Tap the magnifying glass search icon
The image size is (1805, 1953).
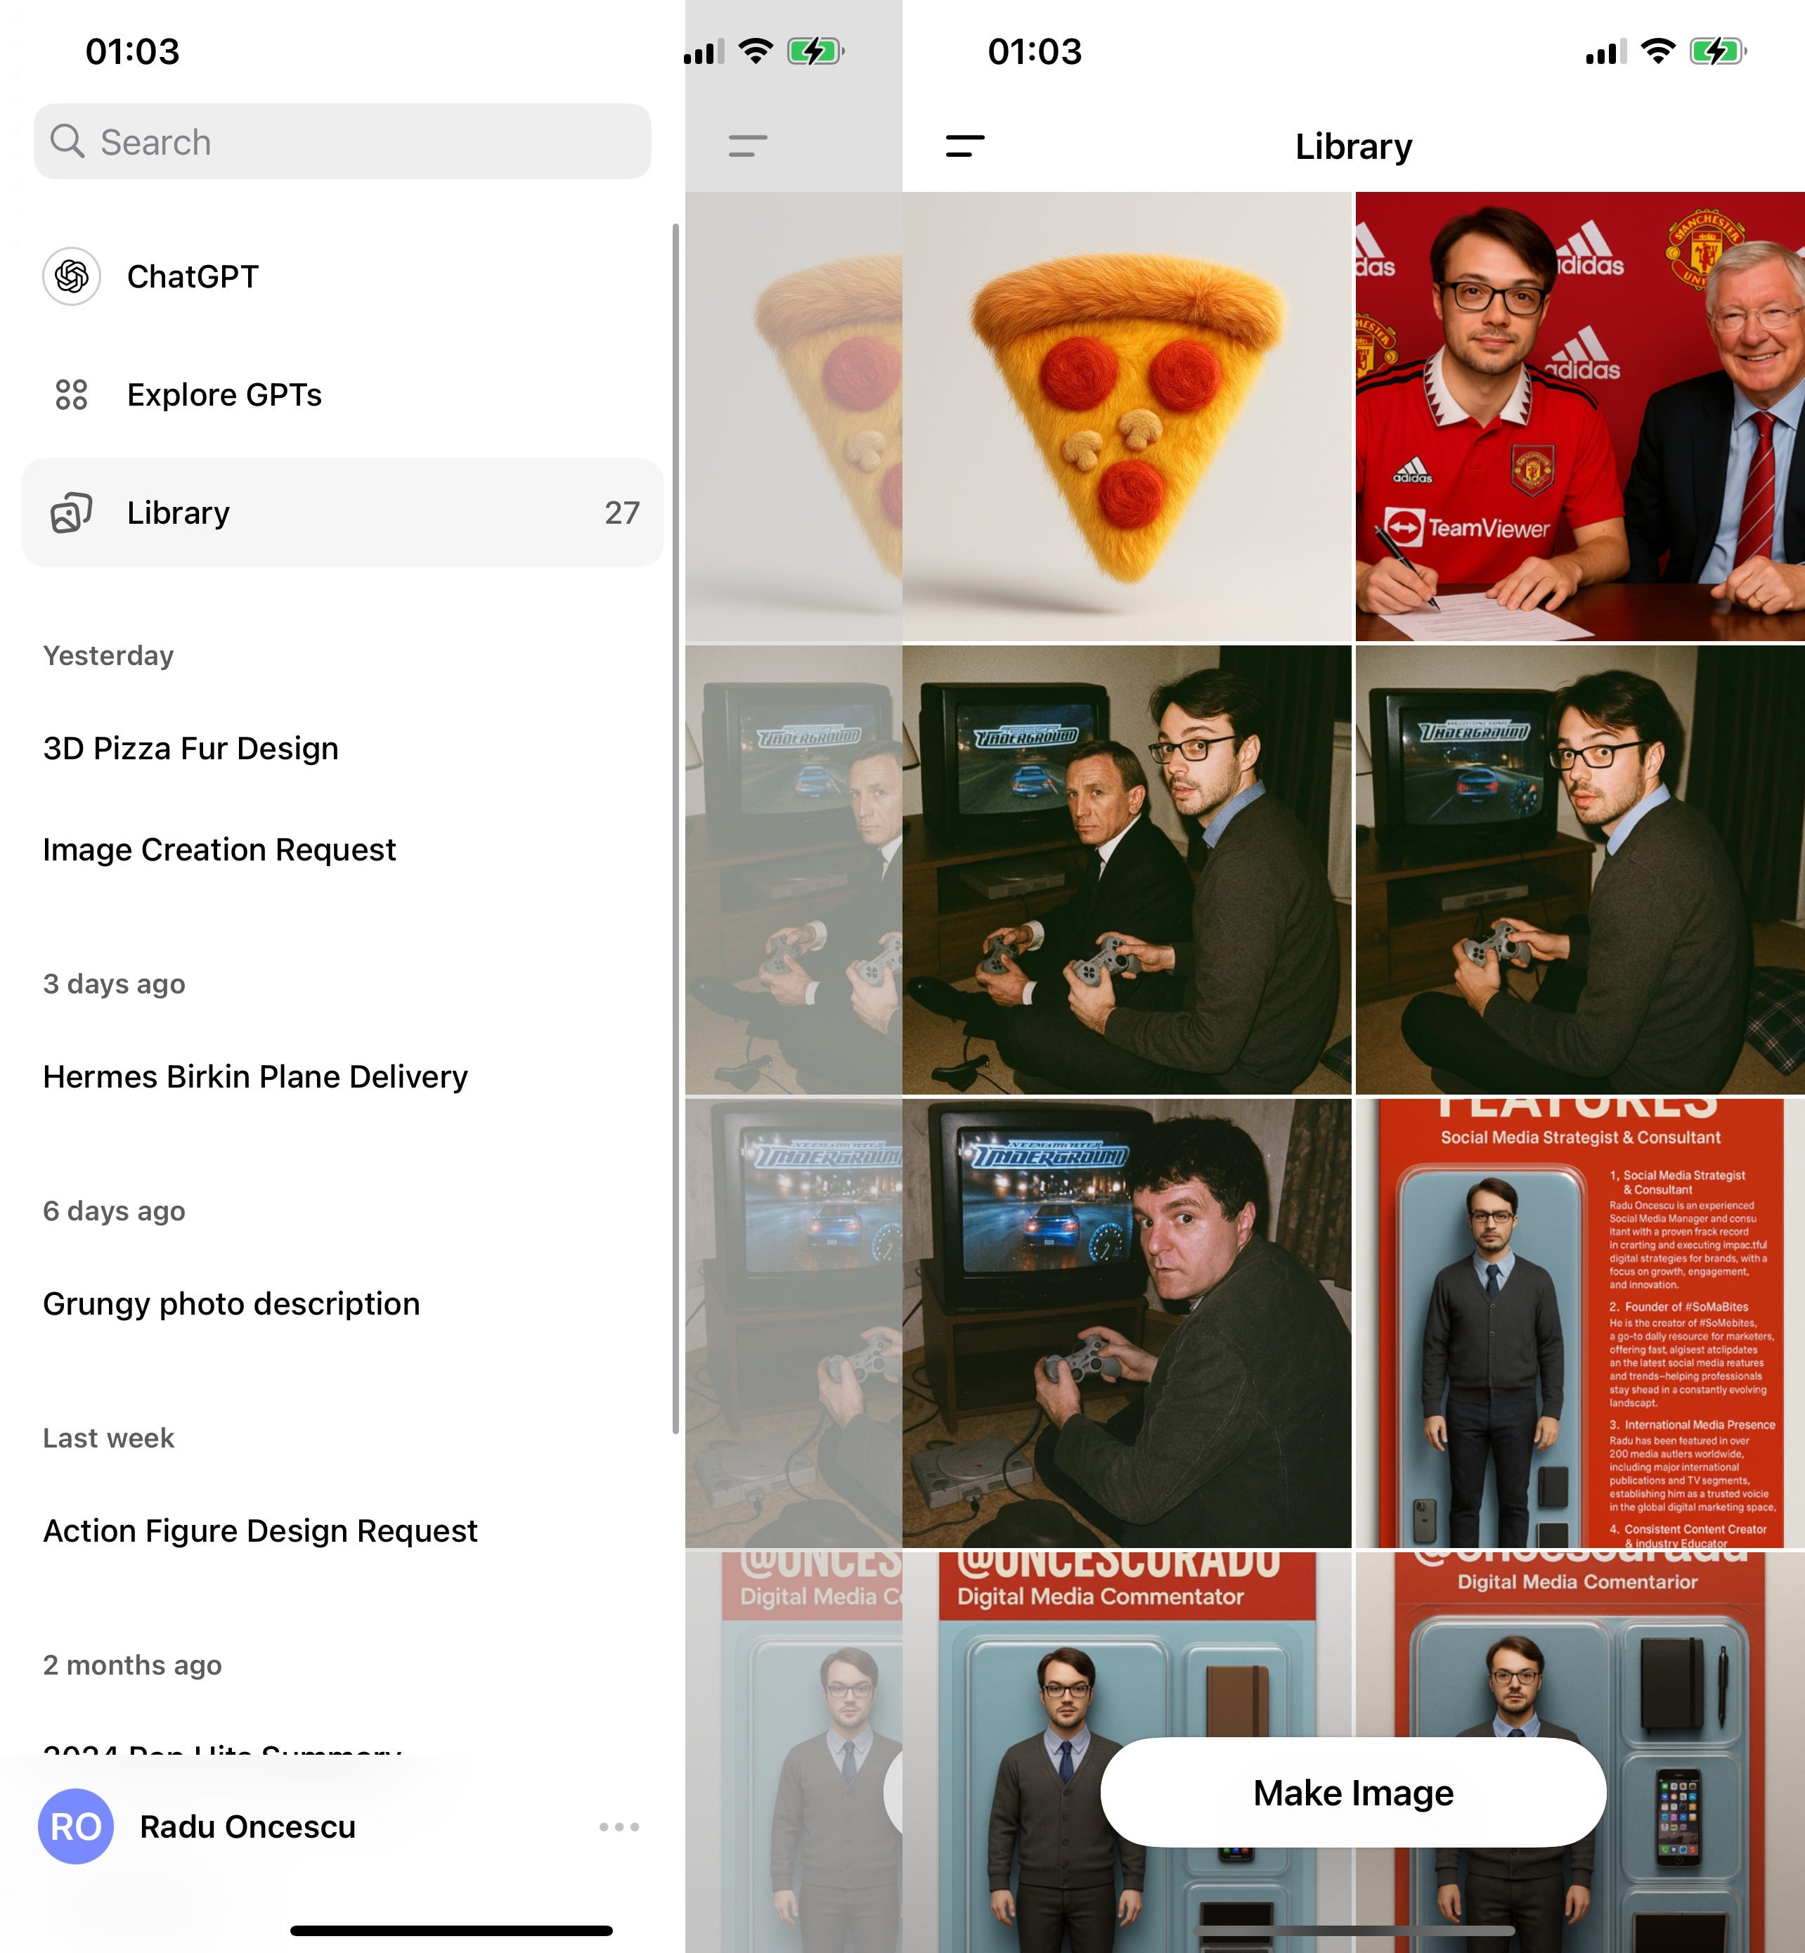[67, 141]
